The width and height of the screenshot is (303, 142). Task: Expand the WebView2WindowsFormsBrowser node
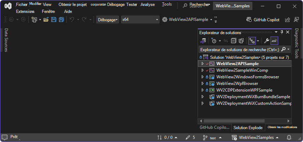click(202, 77)
